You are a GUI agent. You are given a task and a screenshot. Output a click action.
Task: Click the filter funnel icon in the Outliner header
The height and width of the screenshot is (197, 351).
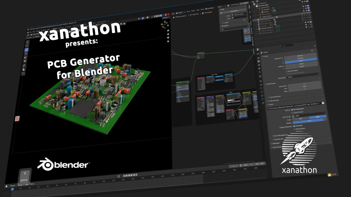(302, 1)
